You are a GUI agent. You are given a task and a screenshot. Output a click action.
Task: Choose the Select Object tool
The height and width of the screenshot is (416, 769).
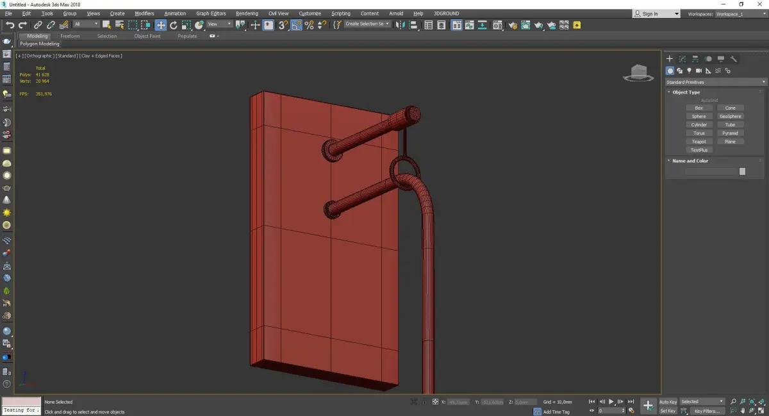(x=106, y=25)
